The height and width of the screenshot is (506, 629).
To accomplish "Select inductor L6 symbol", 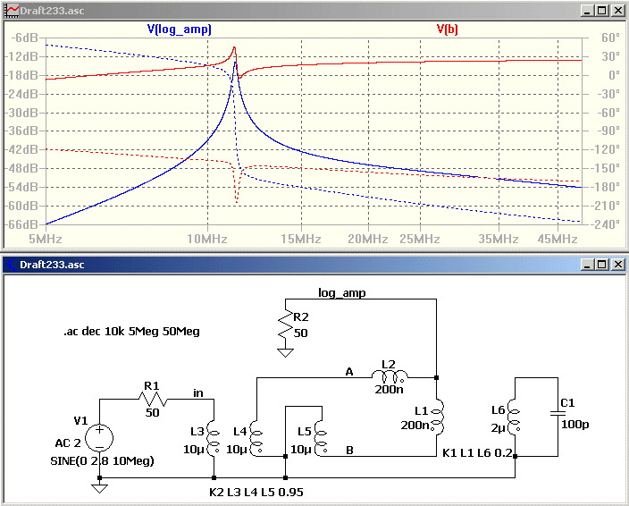I will click(x=515, y=417).
